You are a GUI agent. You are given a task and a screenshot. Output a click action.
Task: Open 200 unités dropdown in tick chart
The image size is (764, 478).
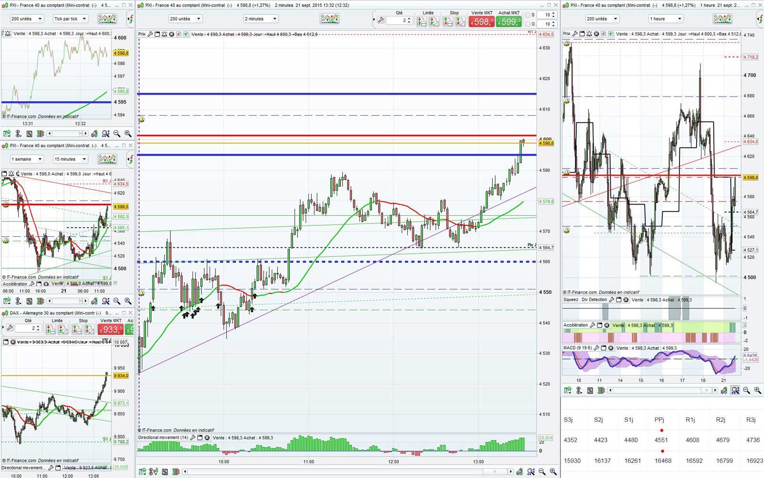27,19
